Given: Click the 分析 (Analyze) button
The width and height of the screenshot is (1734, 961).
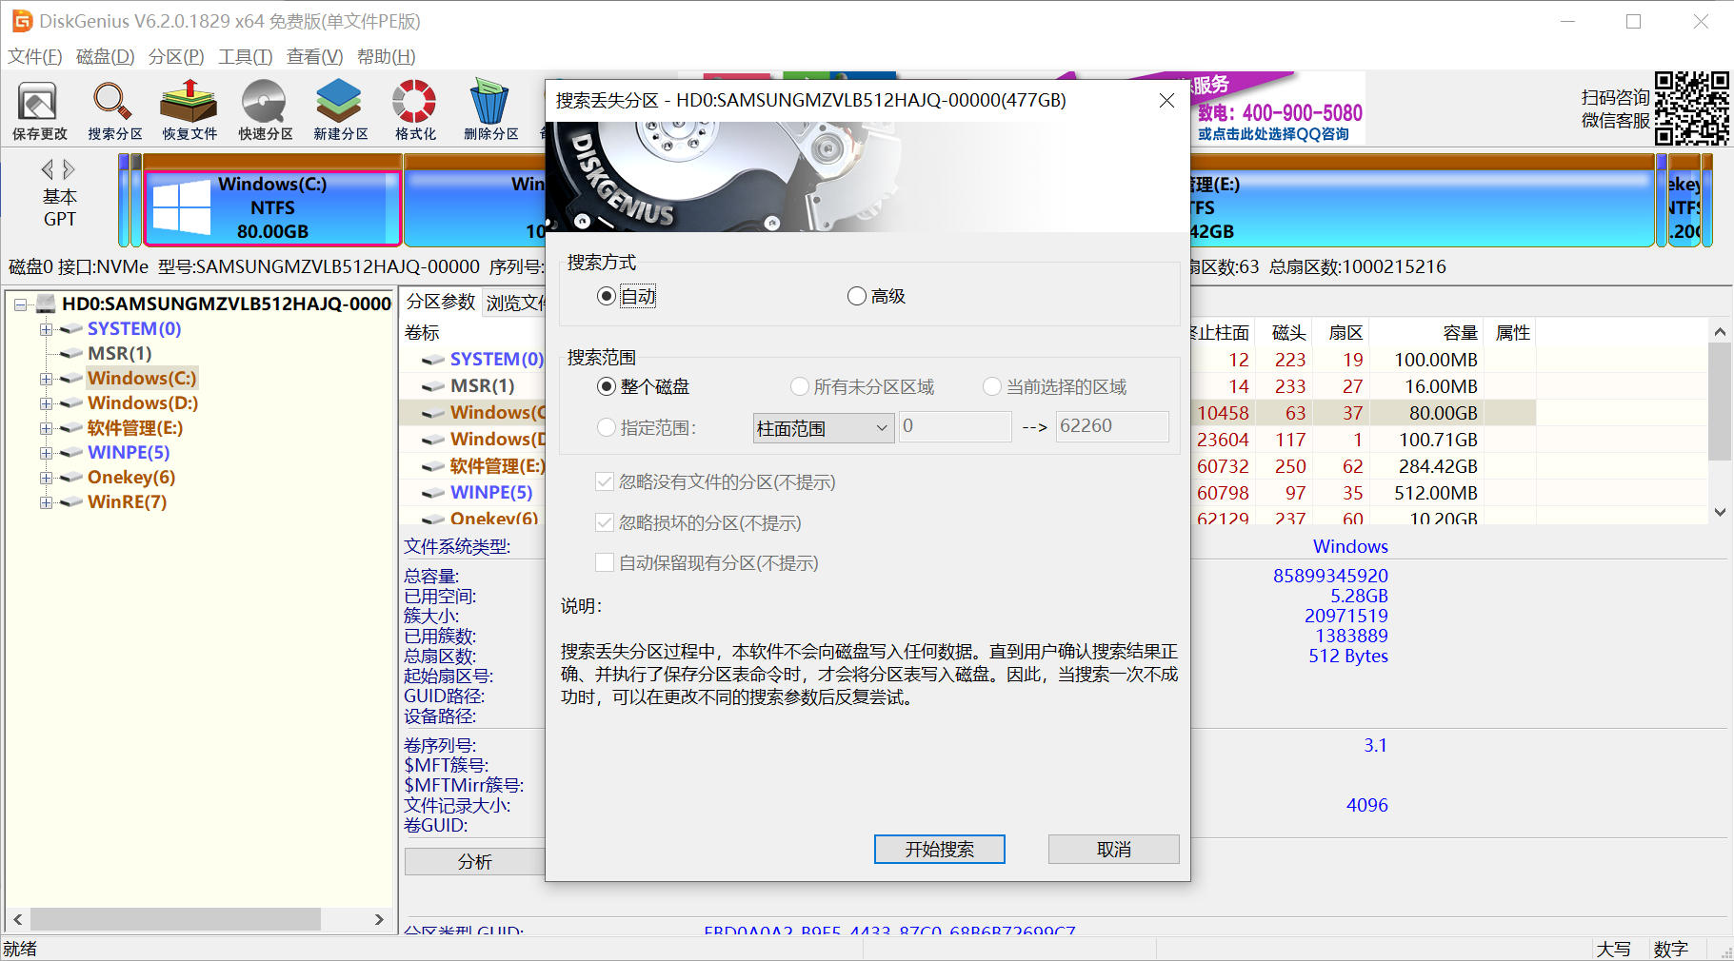Looking at the screenshot, I should pos(474,862).
